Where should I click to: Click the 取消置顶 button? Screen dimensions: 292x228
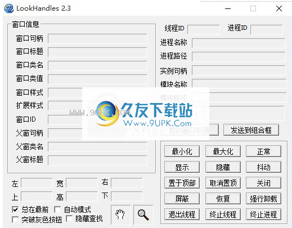pyautogui.click(x=223, y=183)
